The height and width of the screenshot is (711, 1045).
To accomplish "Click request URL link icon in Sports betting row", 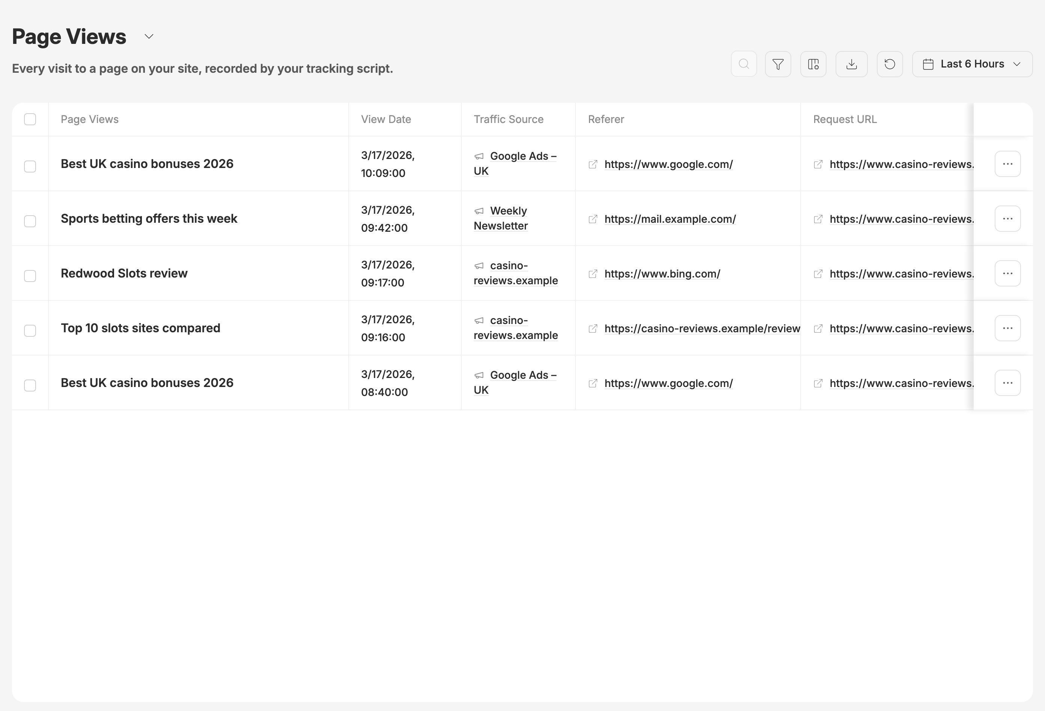I will [x=818, y=219].
